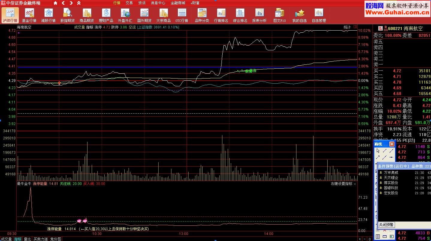
Task: Open 我的自选 watchlist
Action: coord(299,15)
